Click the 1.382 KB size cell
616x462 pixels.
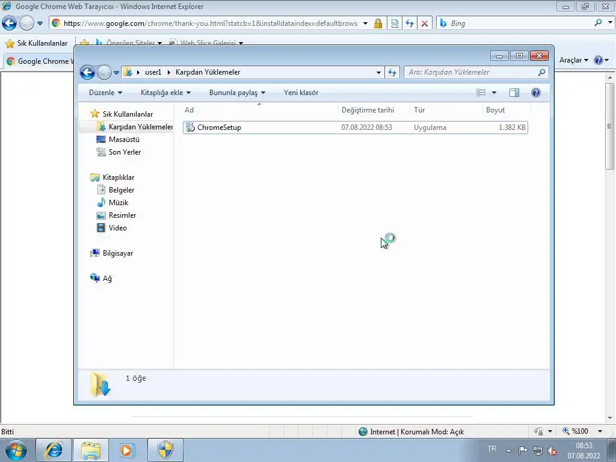[x=512, y=128]
